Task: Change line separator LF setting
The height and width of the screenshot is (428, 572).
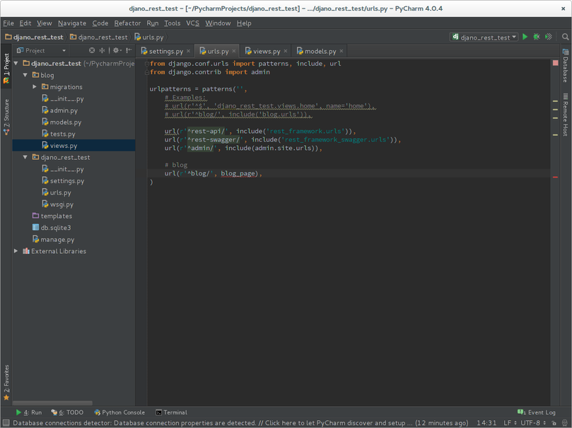Action: (x=510, y=423)
